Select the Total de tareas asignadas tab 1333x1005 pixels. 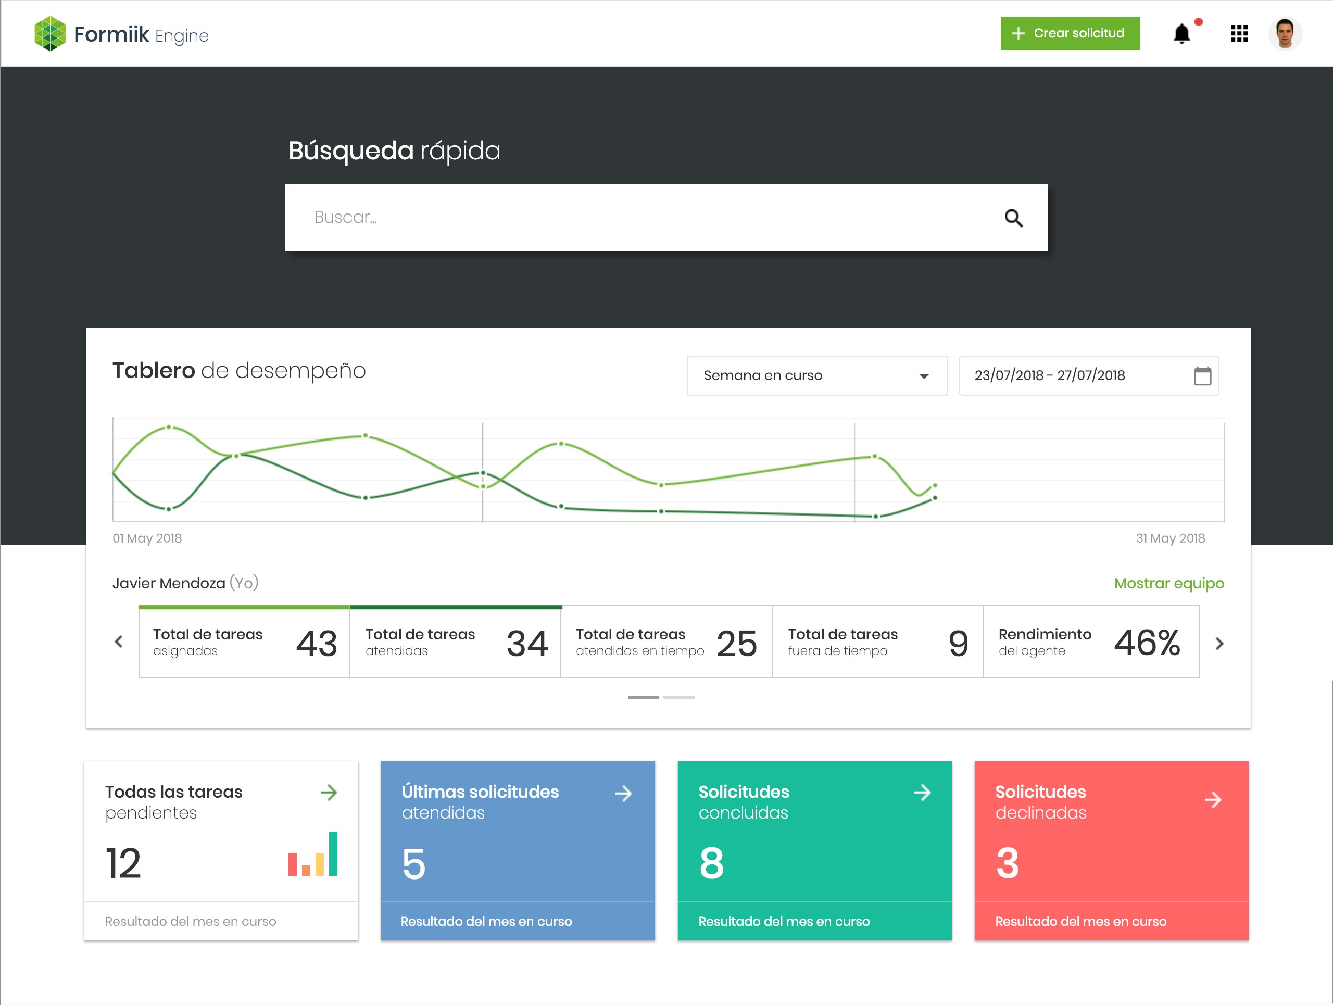[244, 642]
